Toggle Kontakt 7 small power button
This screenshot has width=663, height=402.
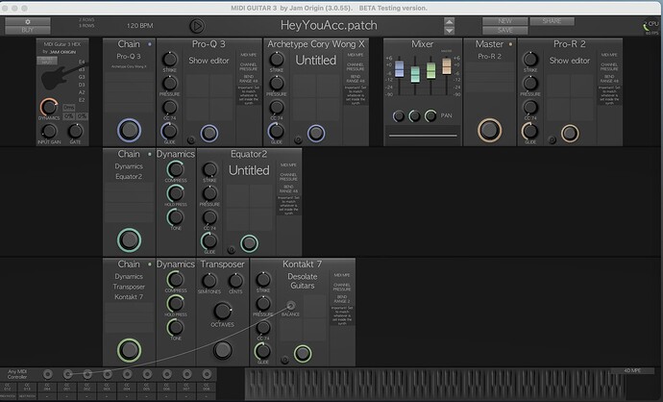click(285, 360)
